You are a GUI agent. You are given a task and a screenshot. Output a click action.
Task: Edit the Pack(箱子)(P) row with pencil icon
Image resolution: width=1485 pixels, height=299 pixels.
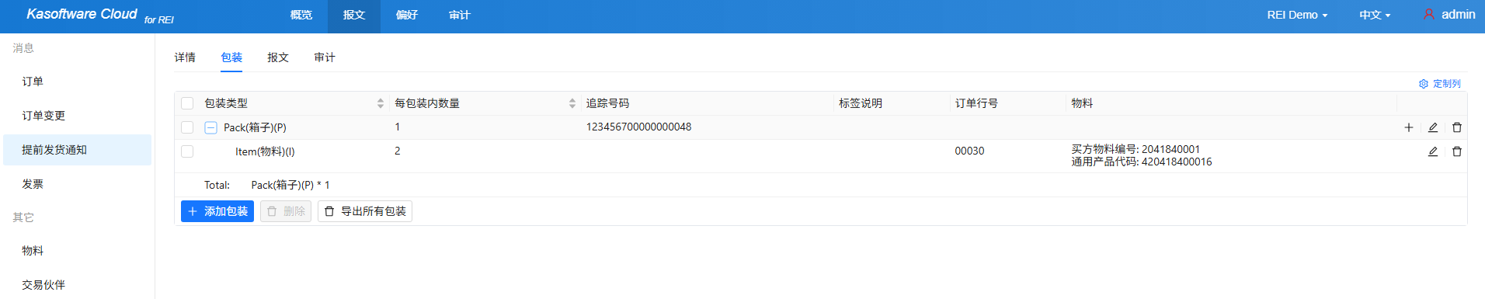pyautogui.click(x=1432, y=127)
